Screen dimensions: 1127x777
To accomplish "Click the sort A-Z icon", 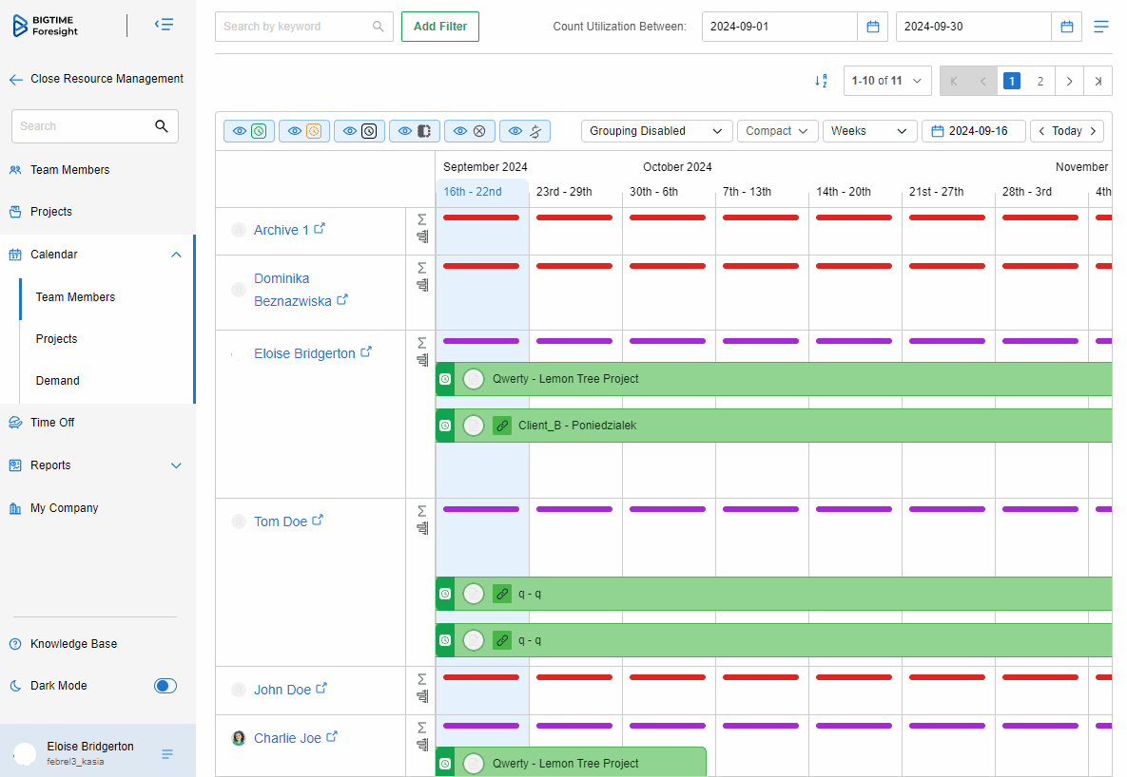I will click(821, 82).
